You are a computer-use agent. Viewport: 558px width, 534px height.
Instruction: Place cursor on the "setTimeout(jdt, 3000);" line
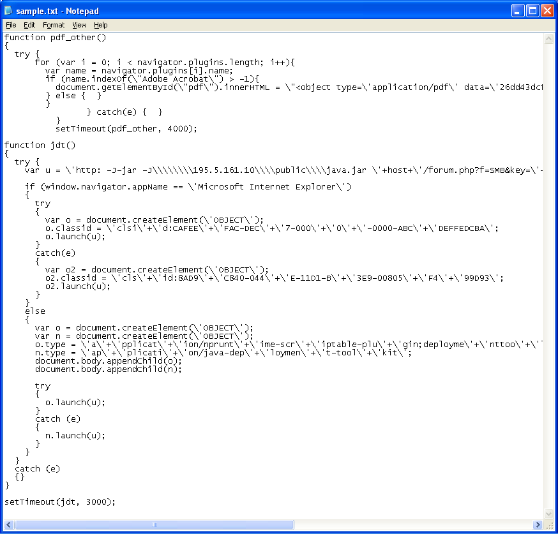point(60,502)
